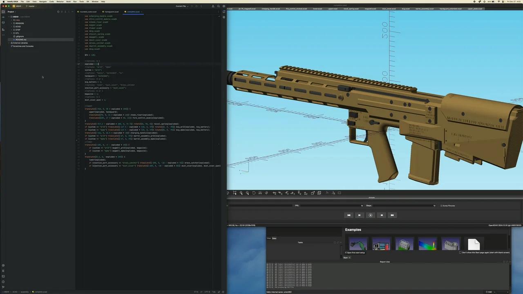The width and height of the screenshot is (523, 294).
Task: Open the IntelliJ Project tool window icon
Action: click(3, 11)
